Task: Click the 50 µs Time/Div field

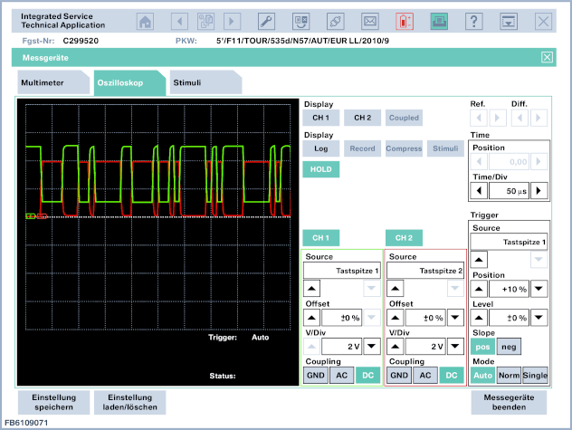Action: [x=509, y=190]
